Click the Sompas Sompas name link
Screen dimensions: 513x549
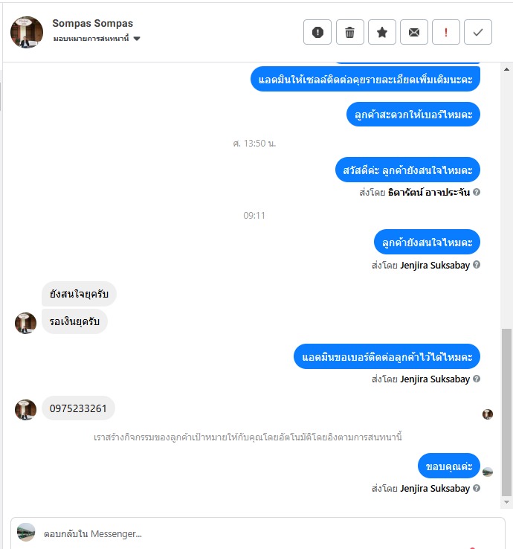(93, 23)
